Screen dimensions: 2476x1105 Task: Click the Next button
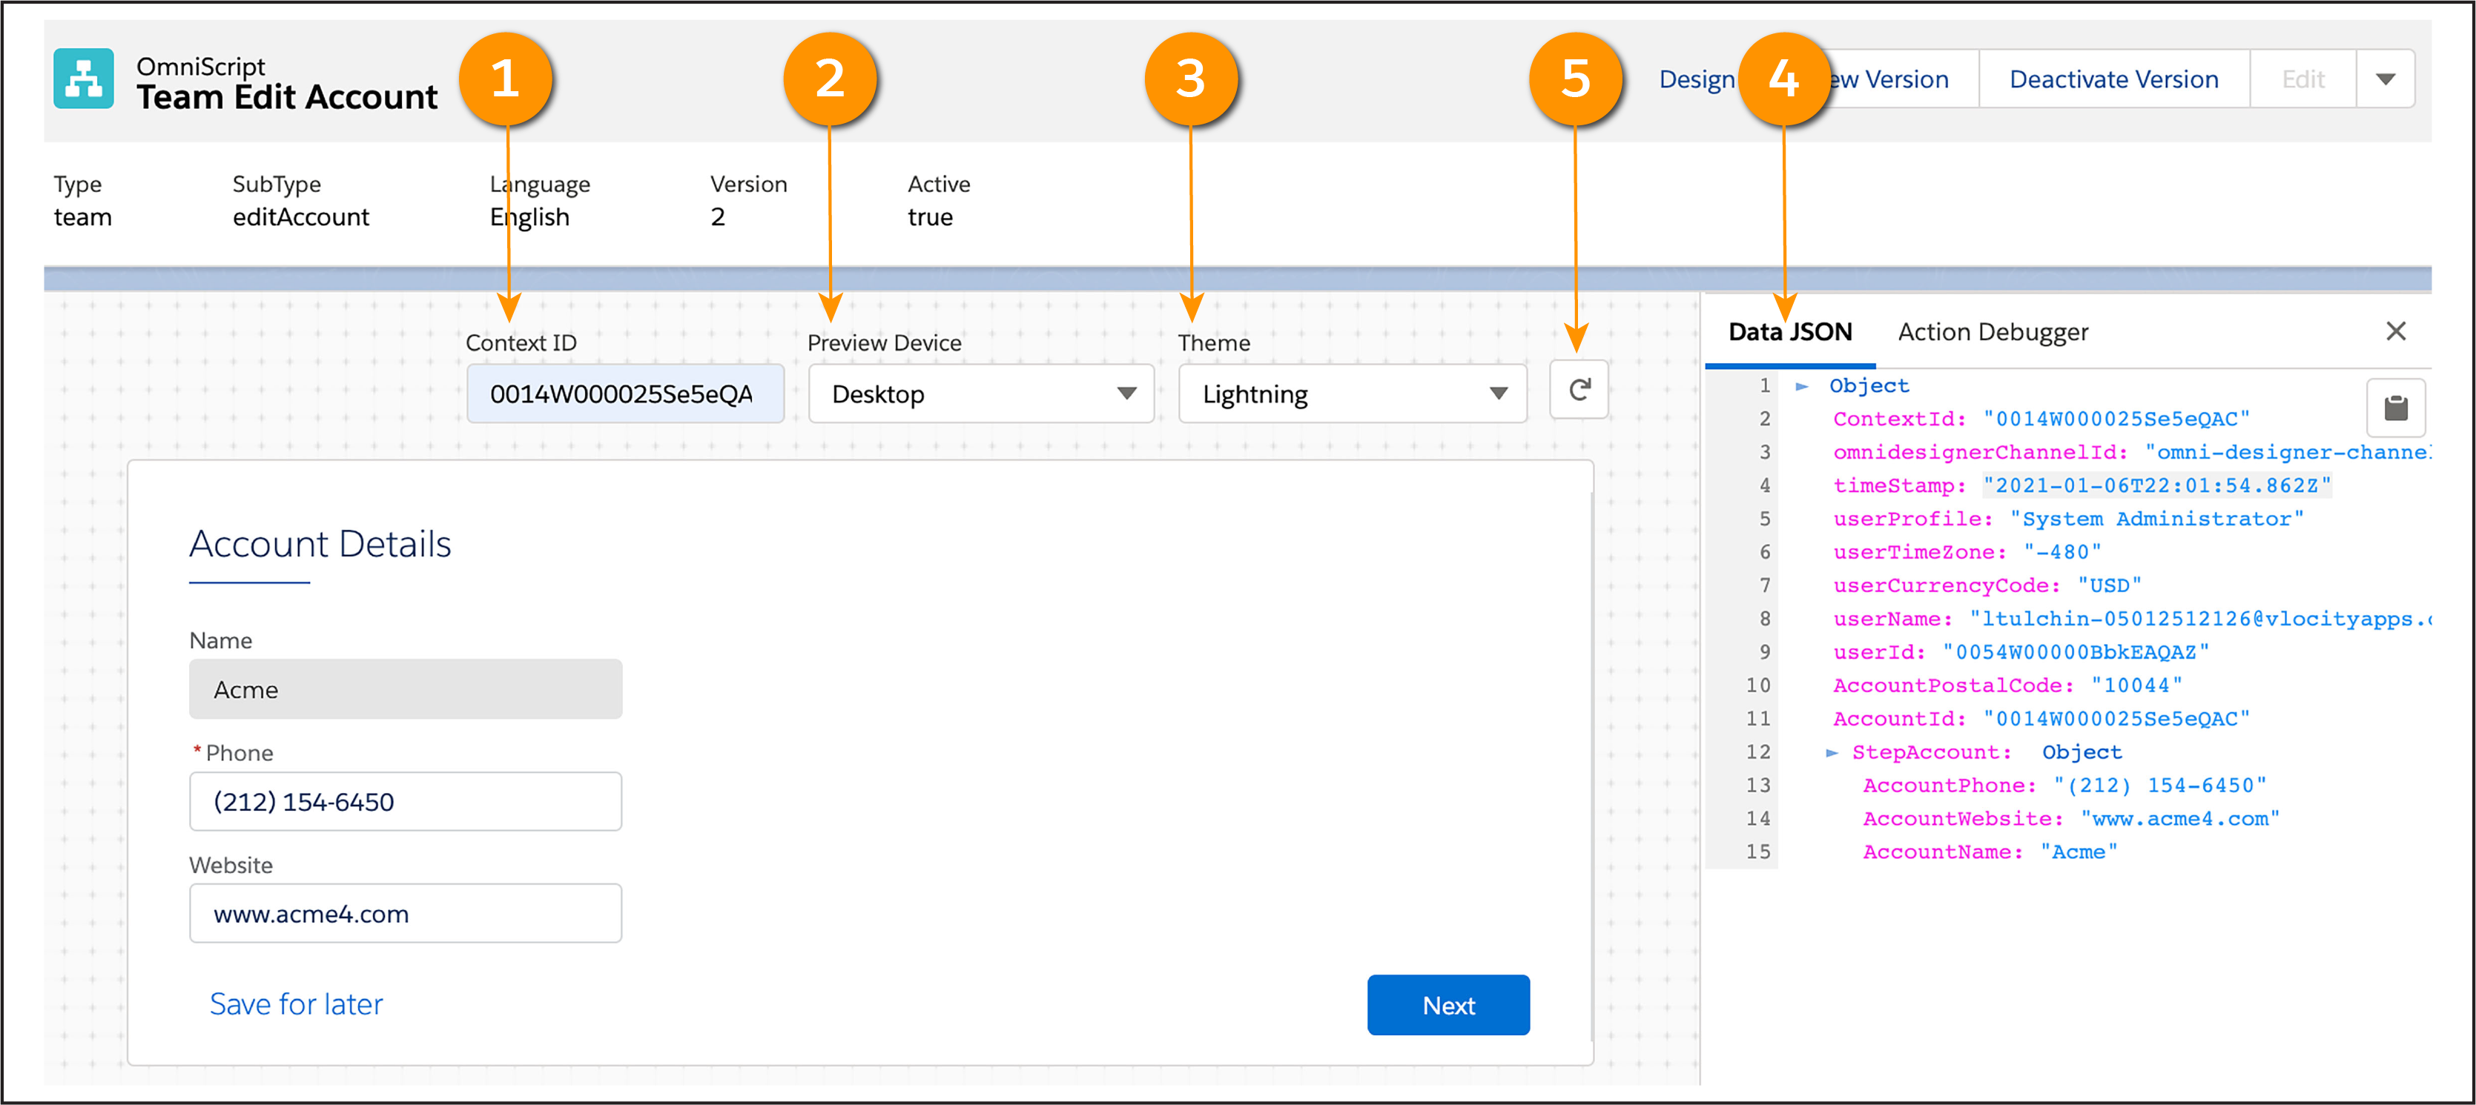tap(1447, 1005)
